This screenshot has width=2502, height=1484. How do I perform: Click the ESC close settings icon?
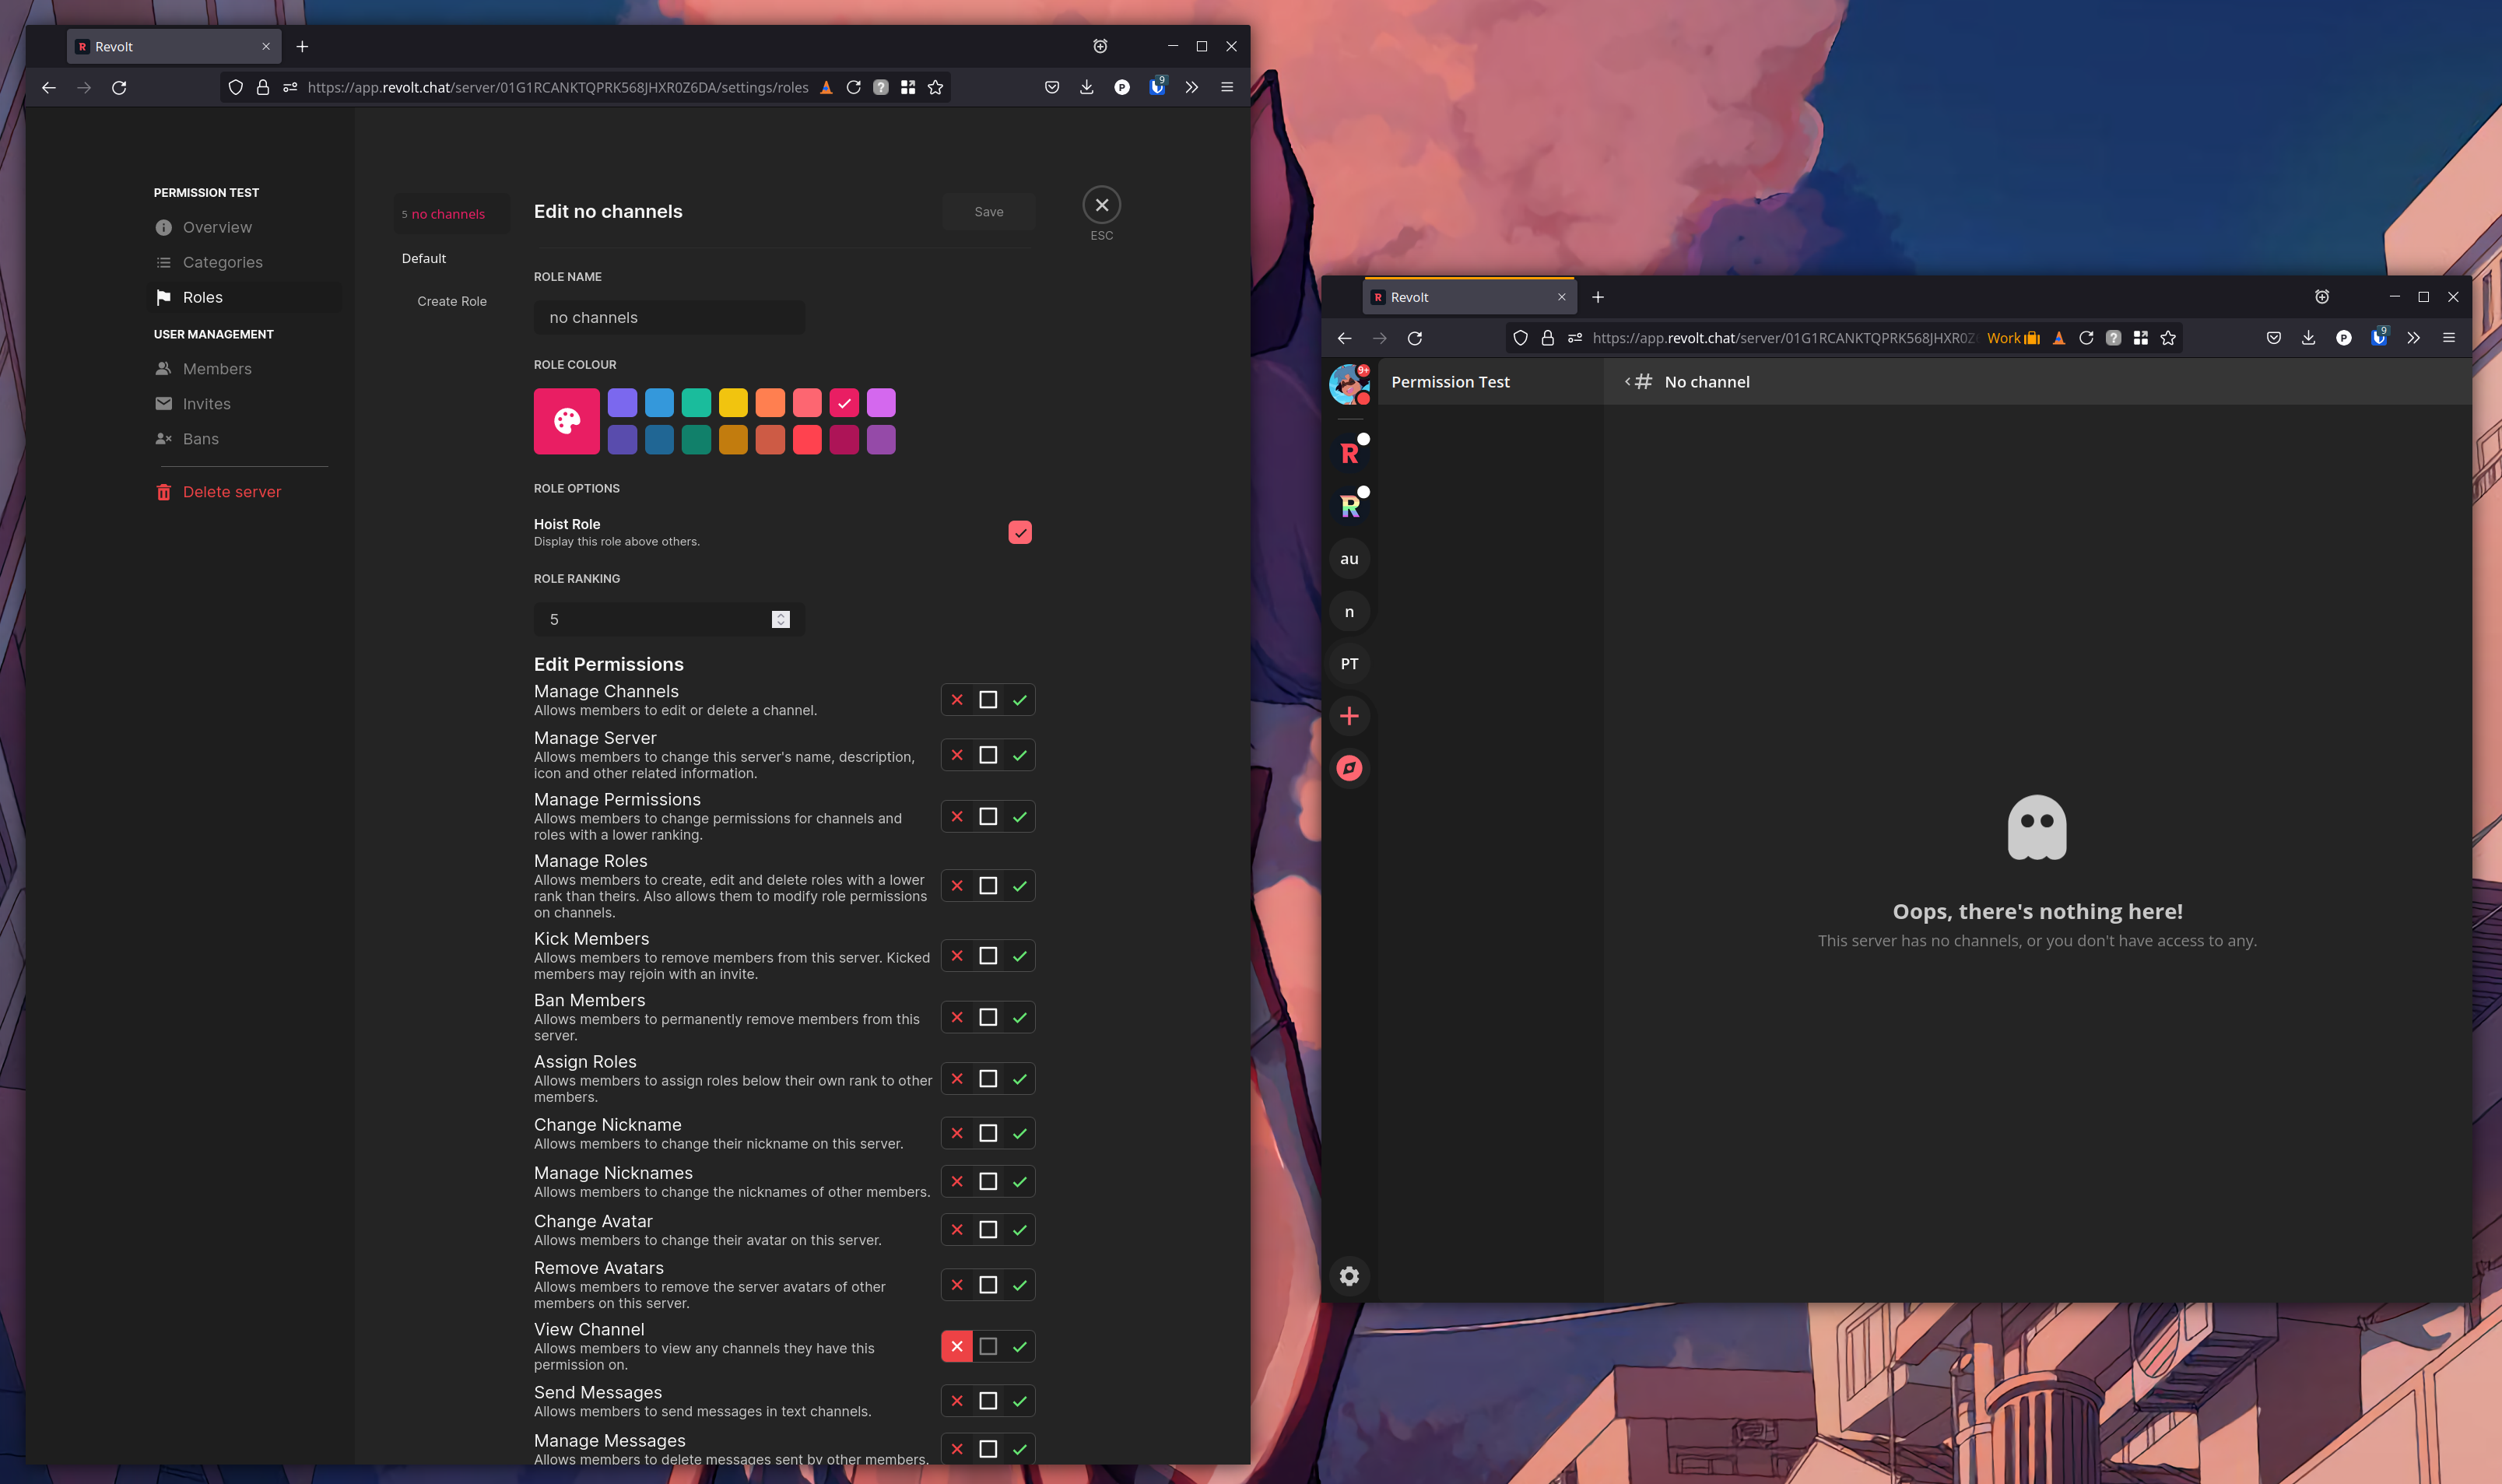coord(1101,205)
